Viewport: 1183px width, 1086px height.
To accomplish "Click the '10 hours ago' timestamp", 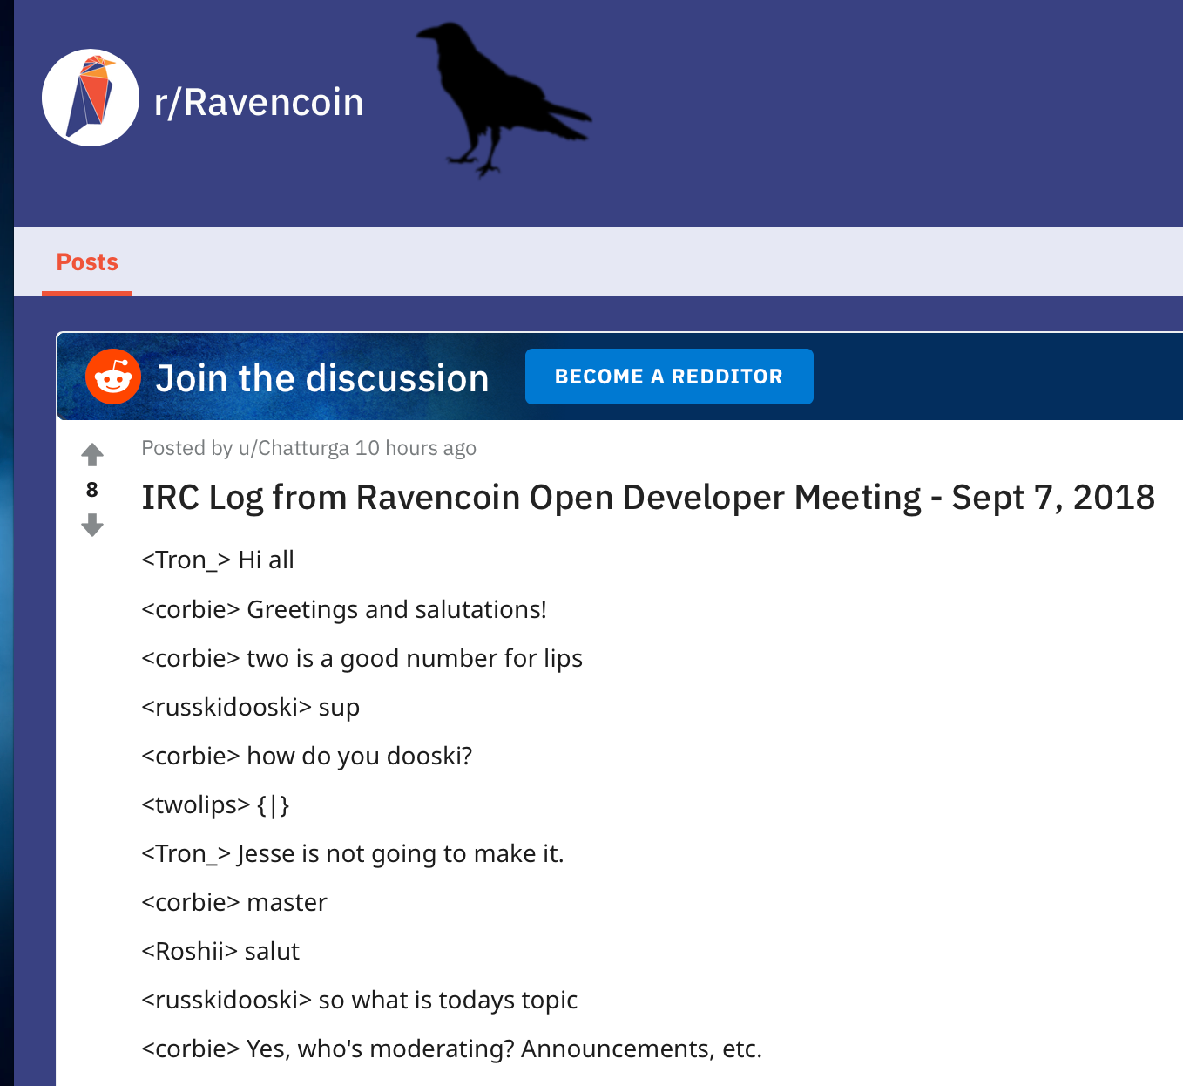I will (x=416, y=448).
